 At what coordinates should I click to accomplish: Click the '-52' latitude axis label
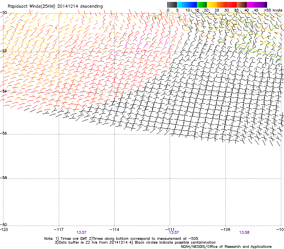pyautogui.click(x=3, y=51)
